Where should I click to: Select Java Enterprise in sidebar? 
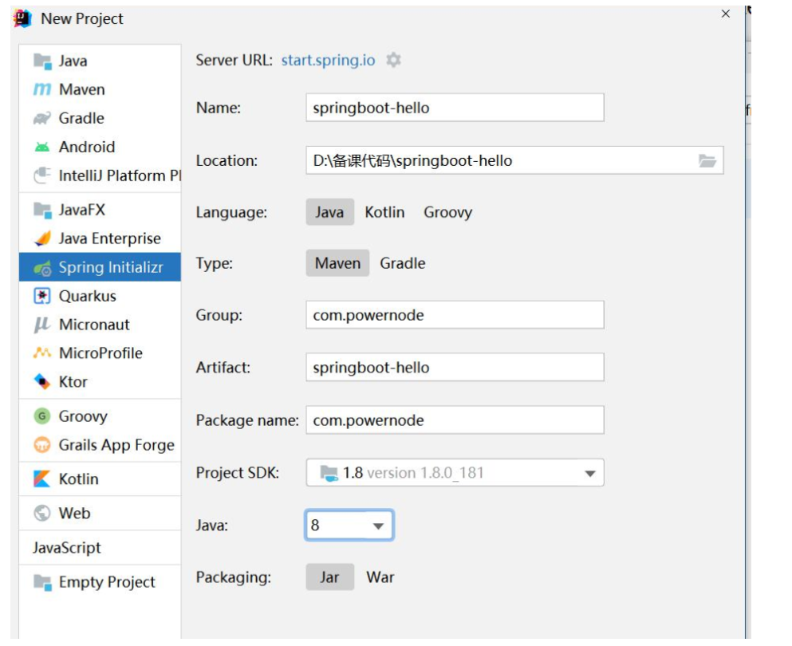(x=100, y=238)
